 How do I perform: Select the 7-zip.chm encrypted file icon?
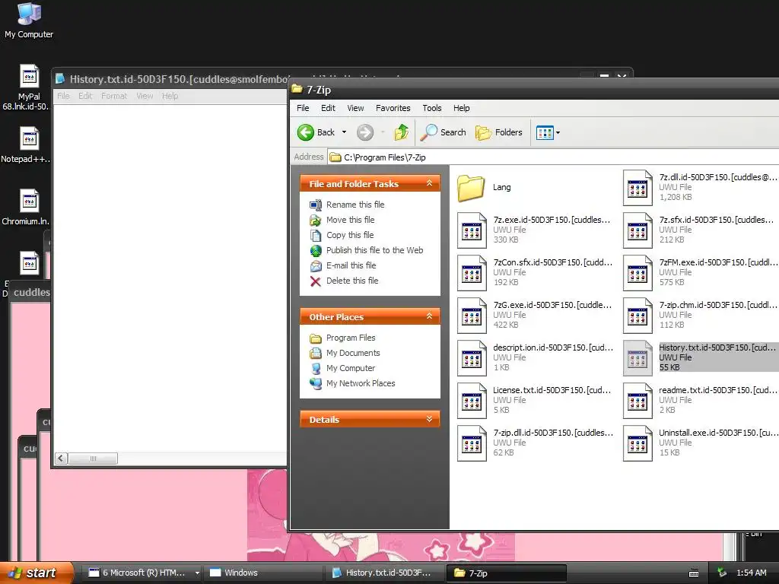click(x=638, y=316)
